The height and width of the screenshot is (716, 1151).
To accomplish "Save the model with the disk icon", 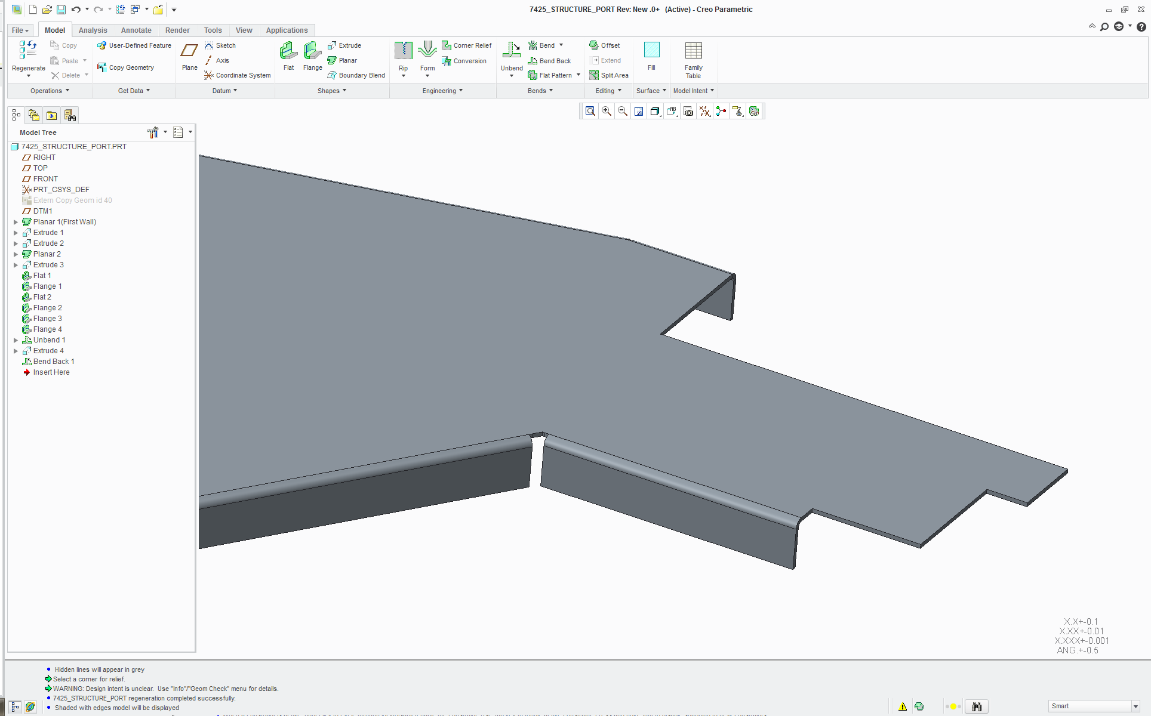I will point(61,10).
